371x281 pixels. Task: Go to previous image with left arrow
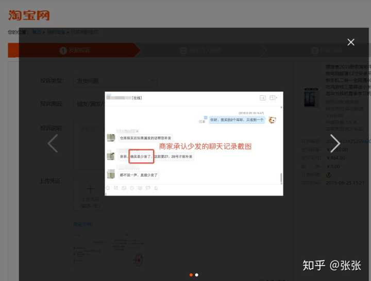pyautogui.click(x=53, y=144)
